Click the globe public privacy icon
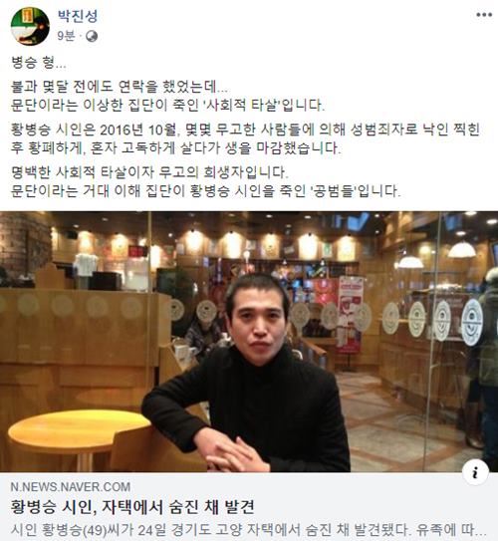 (x=92, y=36)
